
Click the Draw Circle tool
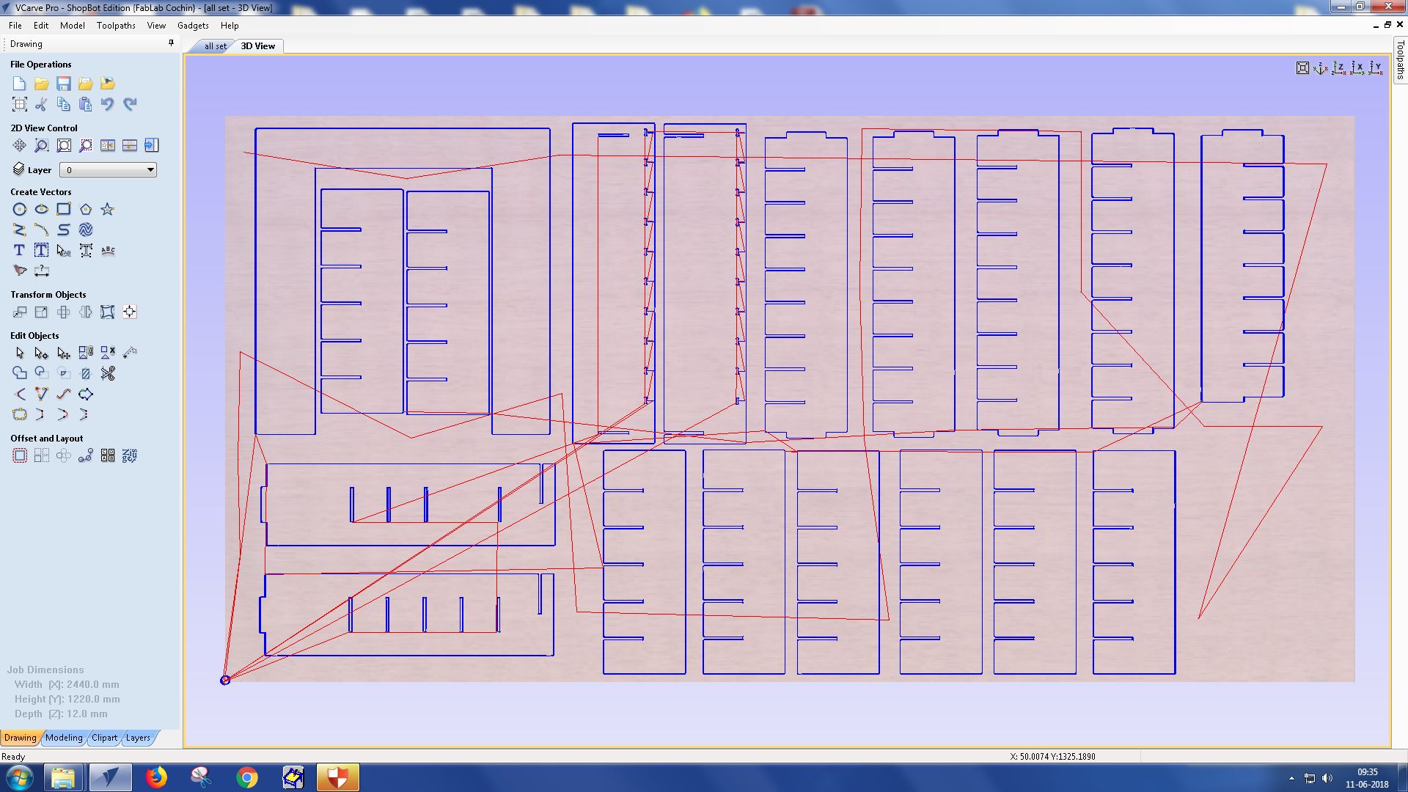20,210
